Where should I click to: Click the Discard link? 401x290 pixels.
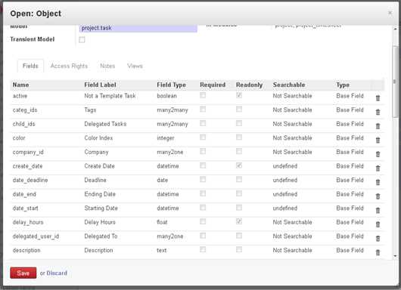[x=57, y=273]
